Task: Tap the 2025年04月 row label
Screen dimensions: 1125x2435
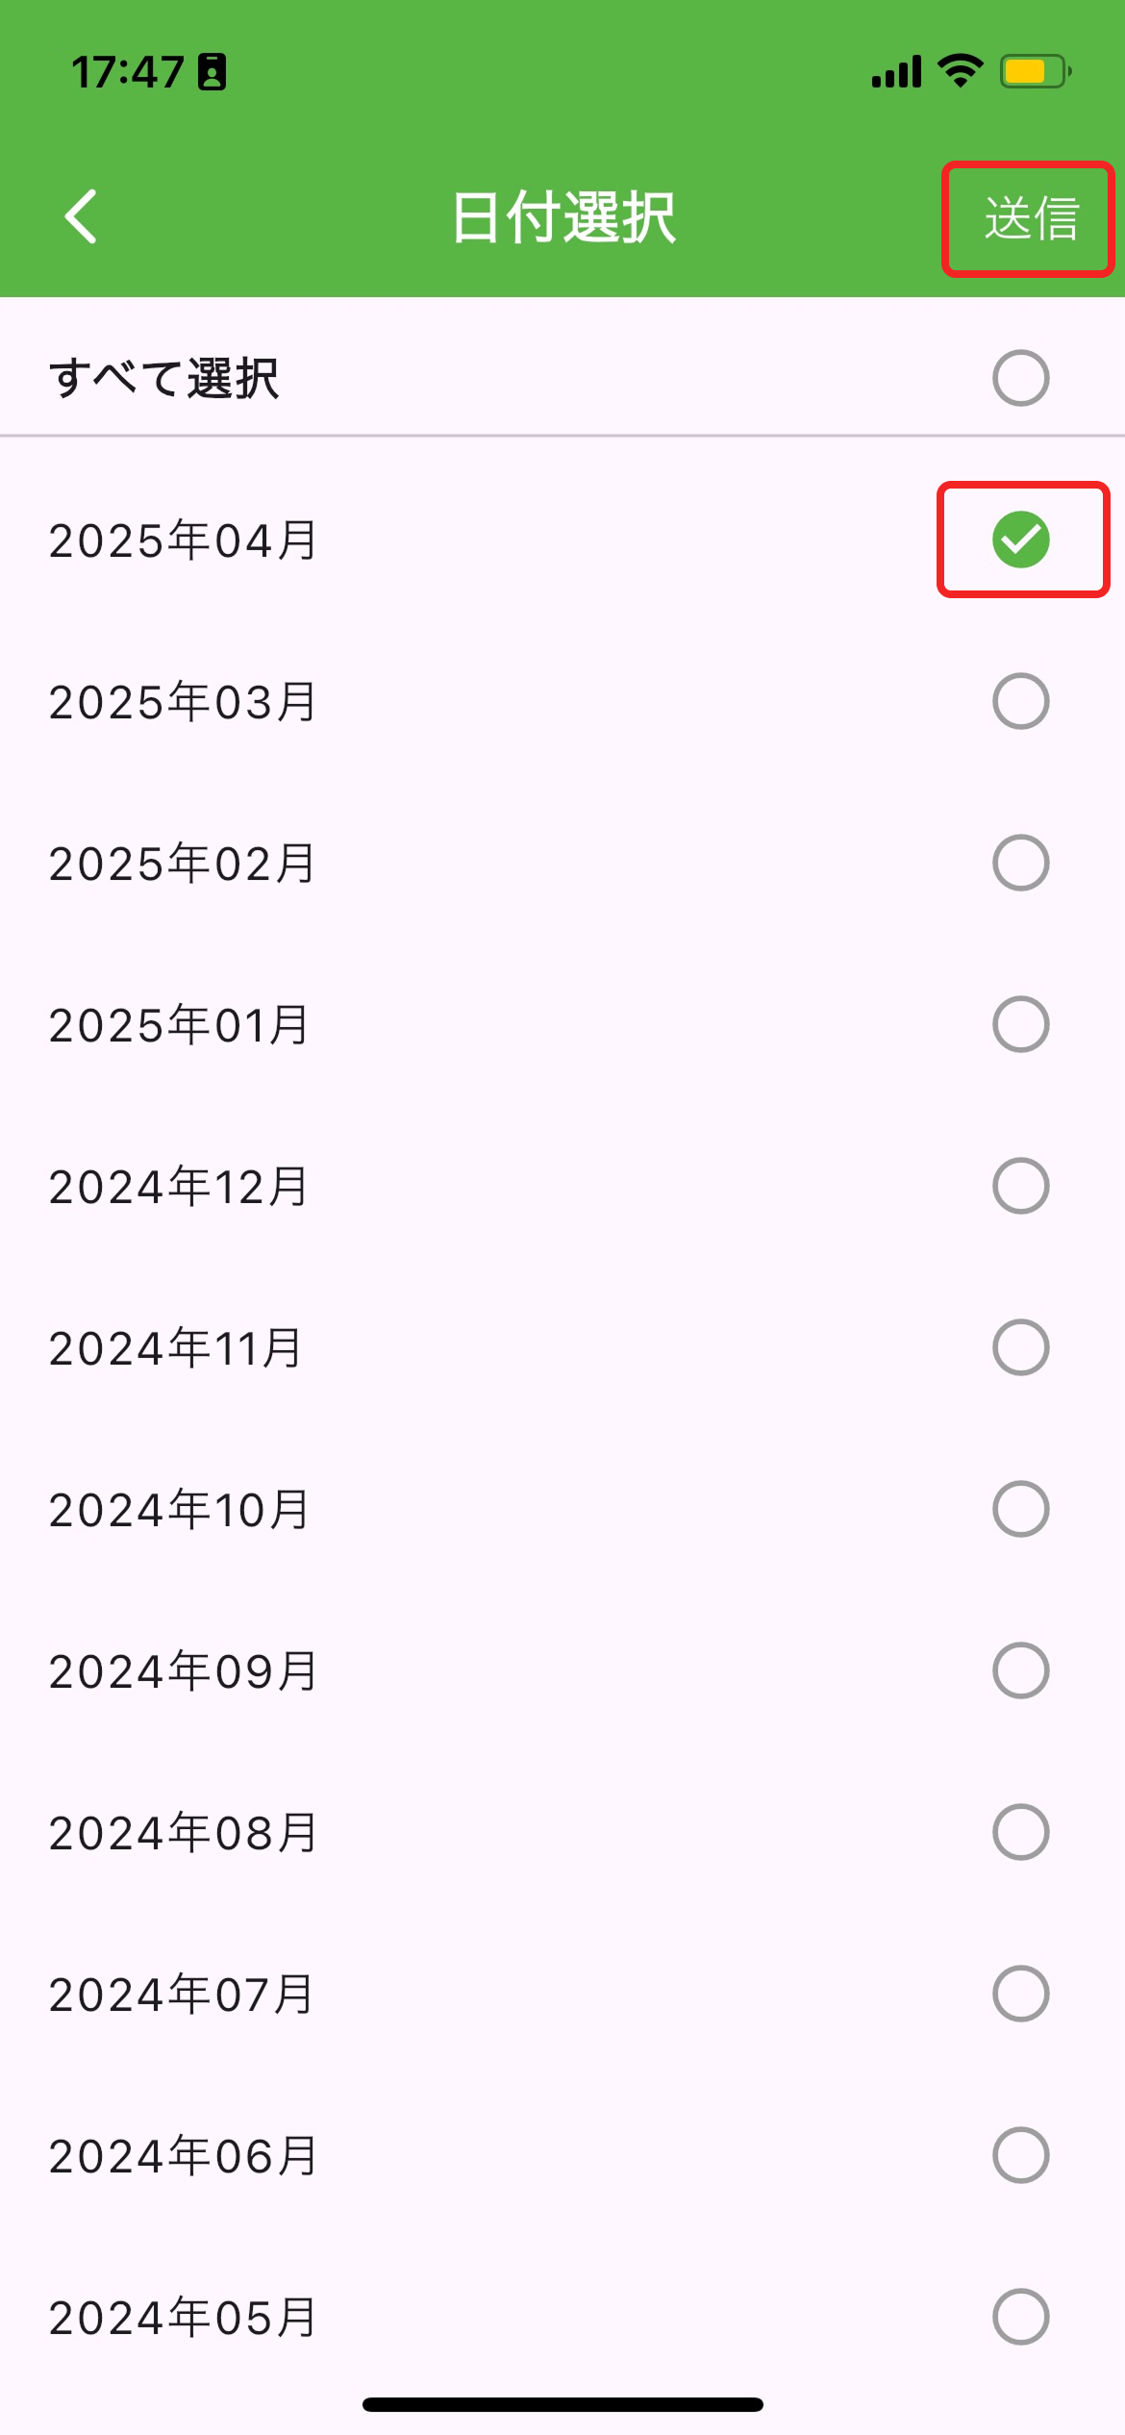Action: click(x=183, y=540)
